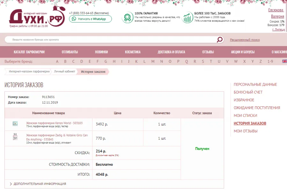Image resolution: width=287 pixels, height=191 pixels.
Task: Click the city link г. Липецк
Action: pyautogui.click(x=278, y=29)
